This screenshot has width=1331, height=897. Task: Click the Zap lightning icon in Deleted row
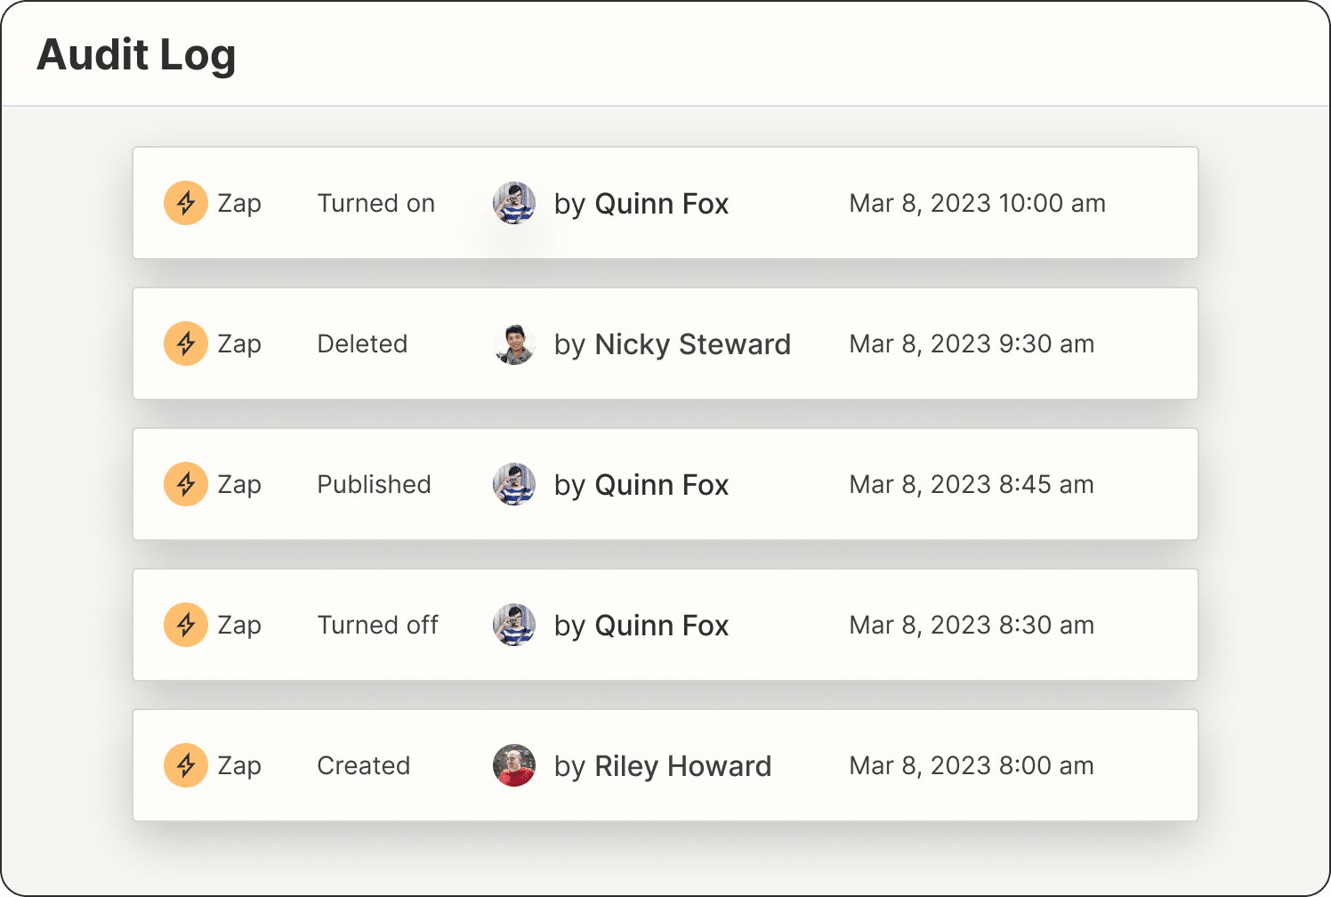186,343
